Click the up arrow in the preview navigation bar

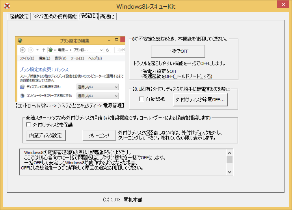pyautogui.click(x=43, y=50)
